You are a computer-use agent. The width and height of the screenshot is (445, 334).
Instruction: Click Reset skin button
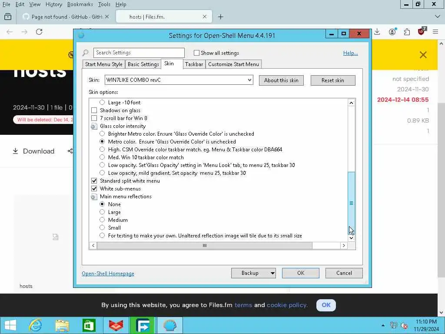[x=332, y=80]
